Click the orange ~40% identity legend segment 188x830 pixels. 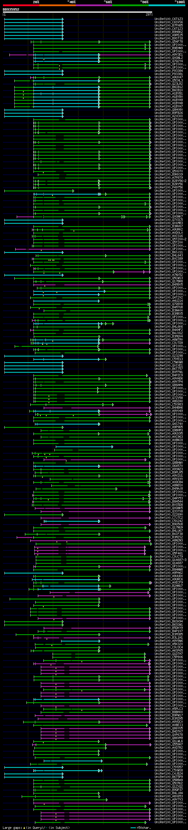(x=58, y=5)
